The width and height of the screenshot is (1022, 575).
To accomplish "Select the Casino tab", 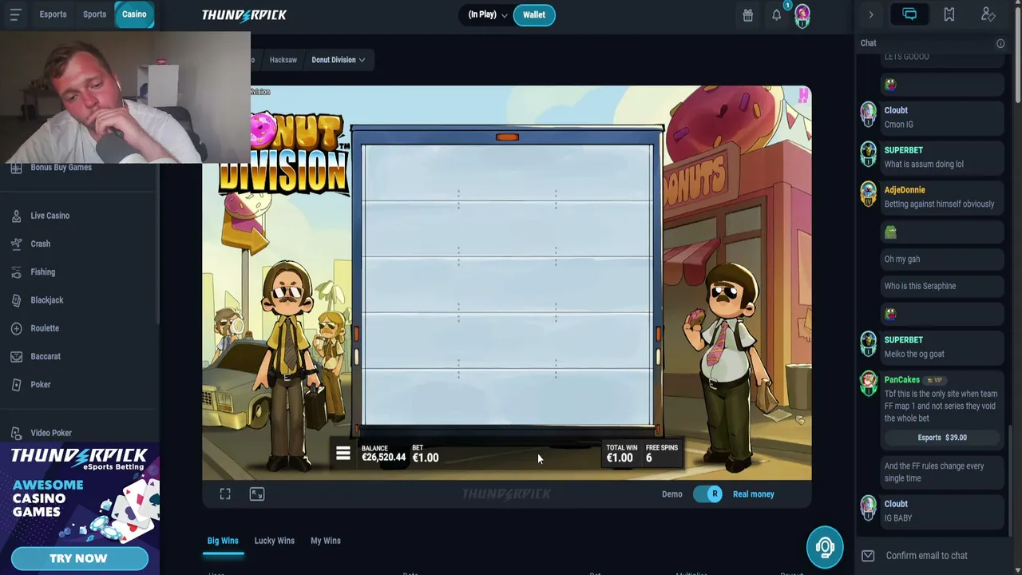I will pyautogui.click(x=134, y=14).
